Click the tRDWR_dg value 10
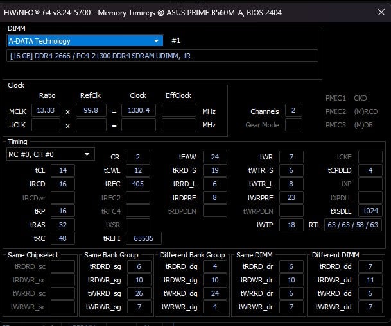Image resolution: width=391 pixels, height=326 pixels. (x=215, y=280)
